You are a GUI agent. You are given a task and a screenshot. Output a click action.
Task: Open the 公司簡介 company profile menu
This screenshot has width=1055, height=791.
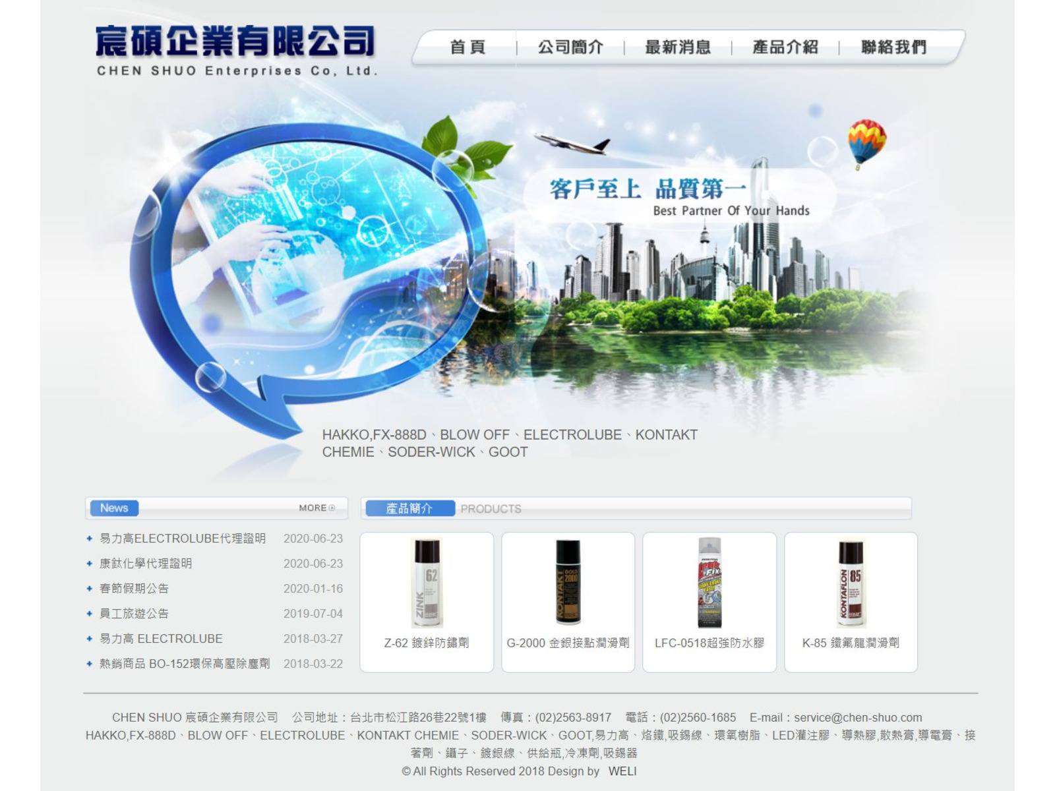tap(570, 47)
